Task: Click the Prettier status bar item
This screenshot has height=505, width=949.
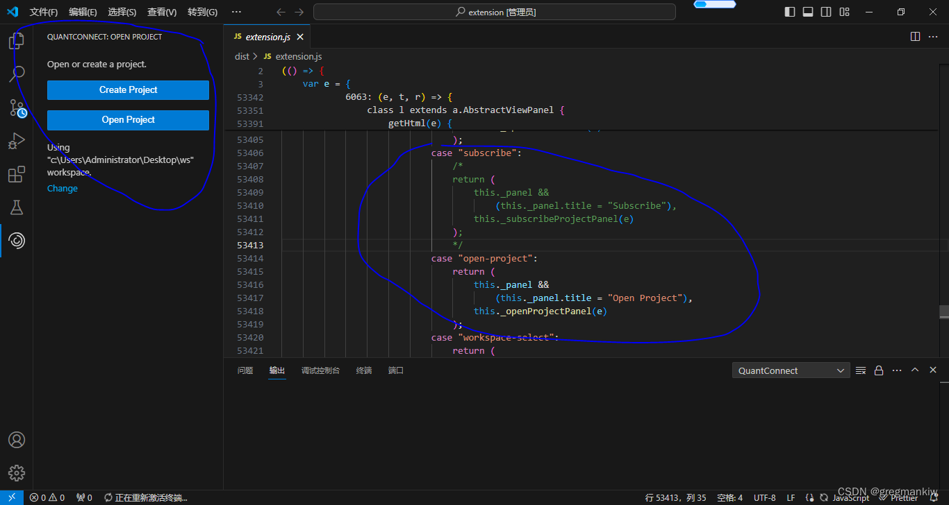Action: tap(899, 497)
